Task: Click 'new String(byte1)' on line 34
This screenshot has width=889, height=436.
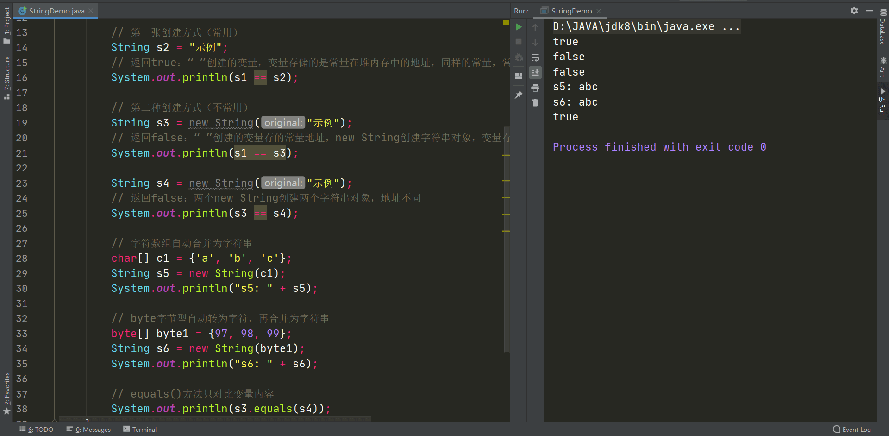Action: (244, 348)
